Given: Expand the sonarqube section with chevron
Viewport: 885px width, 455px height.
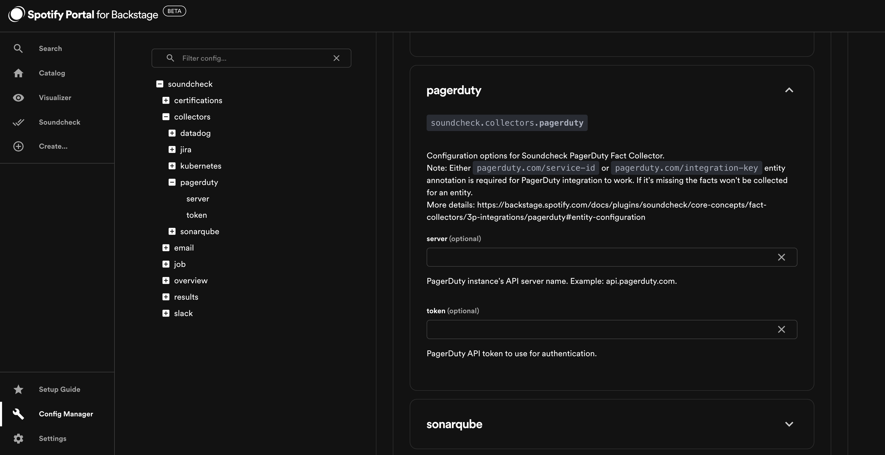Looking at the screenshot, I should point(789,424).
